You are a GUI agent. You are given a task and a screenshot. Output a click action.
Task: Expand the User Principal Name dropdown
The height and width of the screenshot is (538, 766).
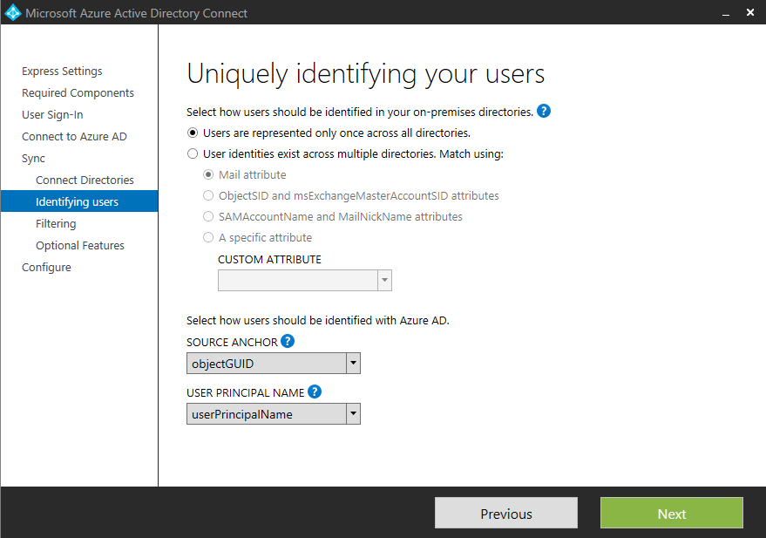tap(353, 414)
